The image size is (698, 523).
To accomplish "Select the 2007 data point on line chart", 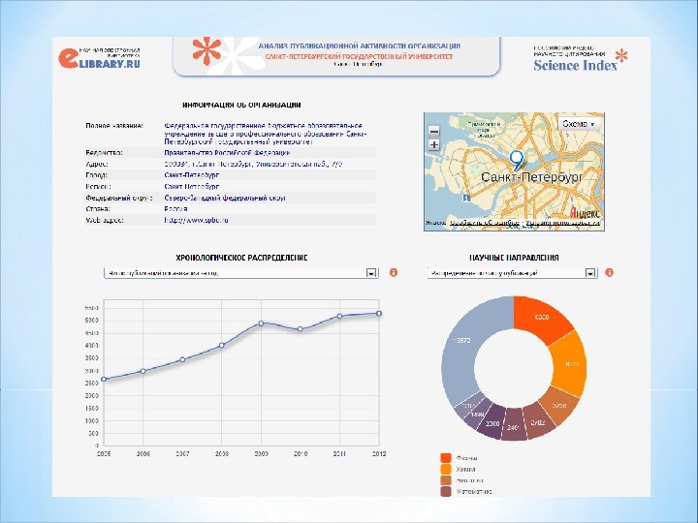I will 182,359.
